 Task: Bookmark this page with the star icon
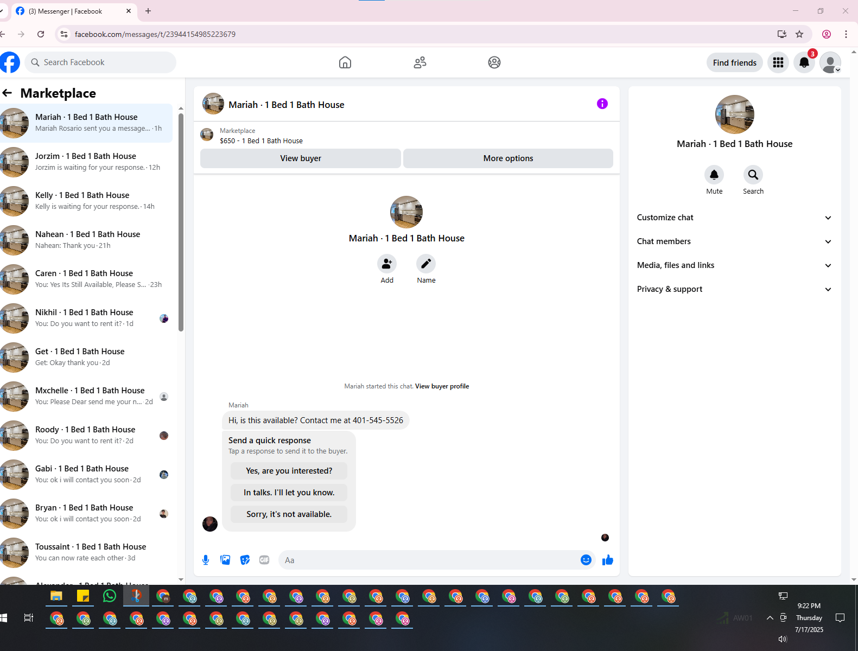pos(799,34)
